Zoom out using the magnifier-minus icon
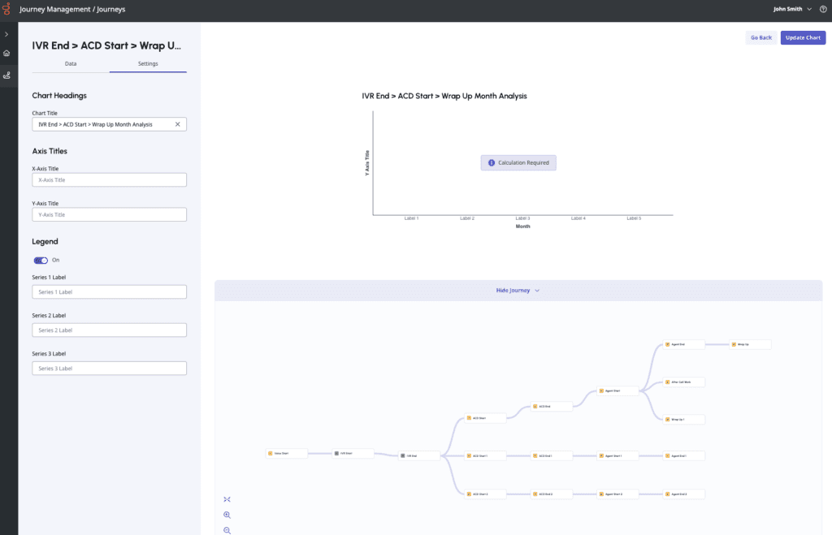This screenshot has height=535, width=832. 227,530
